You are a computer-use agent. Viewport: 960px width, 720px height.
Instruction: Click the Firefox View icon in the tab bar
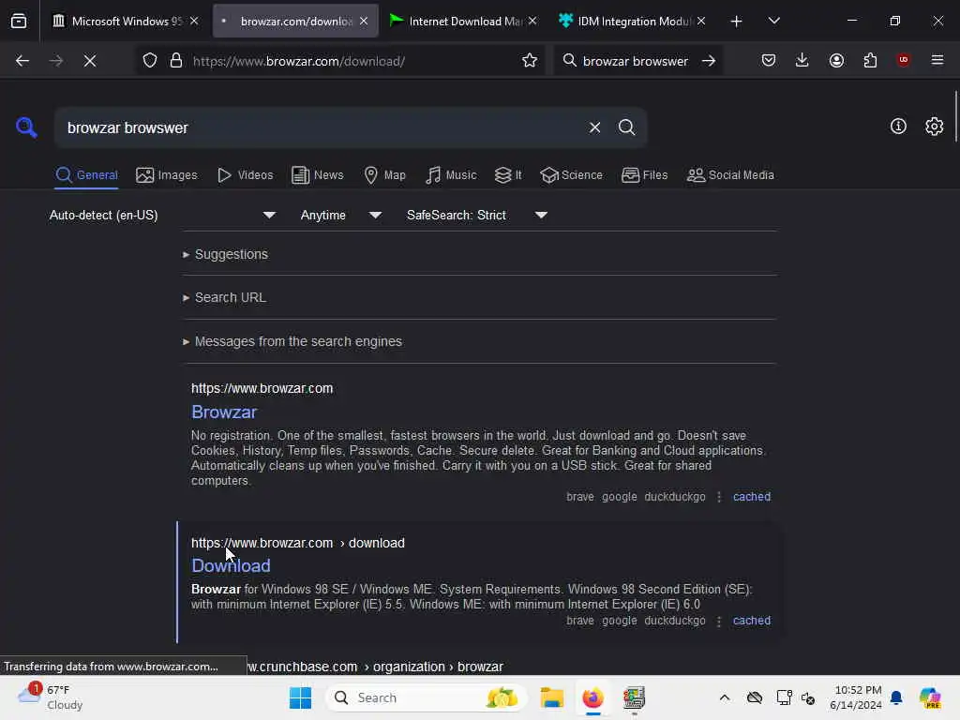[x=19, y=22]
